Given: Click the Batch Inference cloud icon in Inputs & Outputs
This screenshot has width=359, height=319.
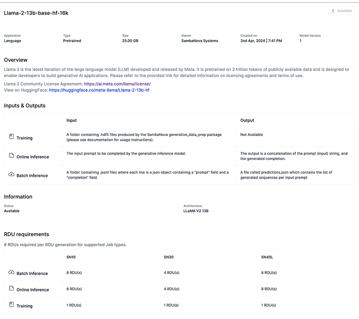Looking at the screenshot, I should click(11, 174).
